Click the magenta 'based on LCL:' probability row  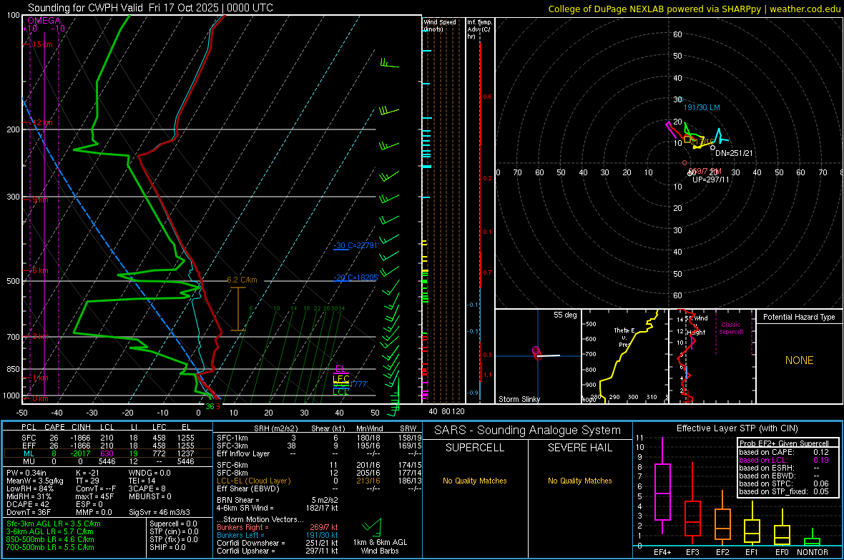(x=783, y=461)
